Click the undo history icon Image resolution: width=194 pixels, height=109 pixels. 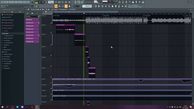pyautogui.click(x=119, y=2)
